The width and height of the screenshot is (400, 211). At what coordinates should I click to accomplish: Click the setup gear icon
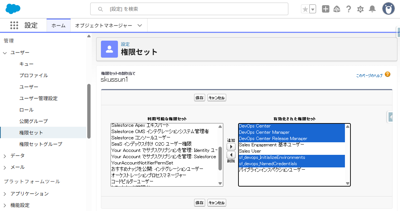coord(360,10)
